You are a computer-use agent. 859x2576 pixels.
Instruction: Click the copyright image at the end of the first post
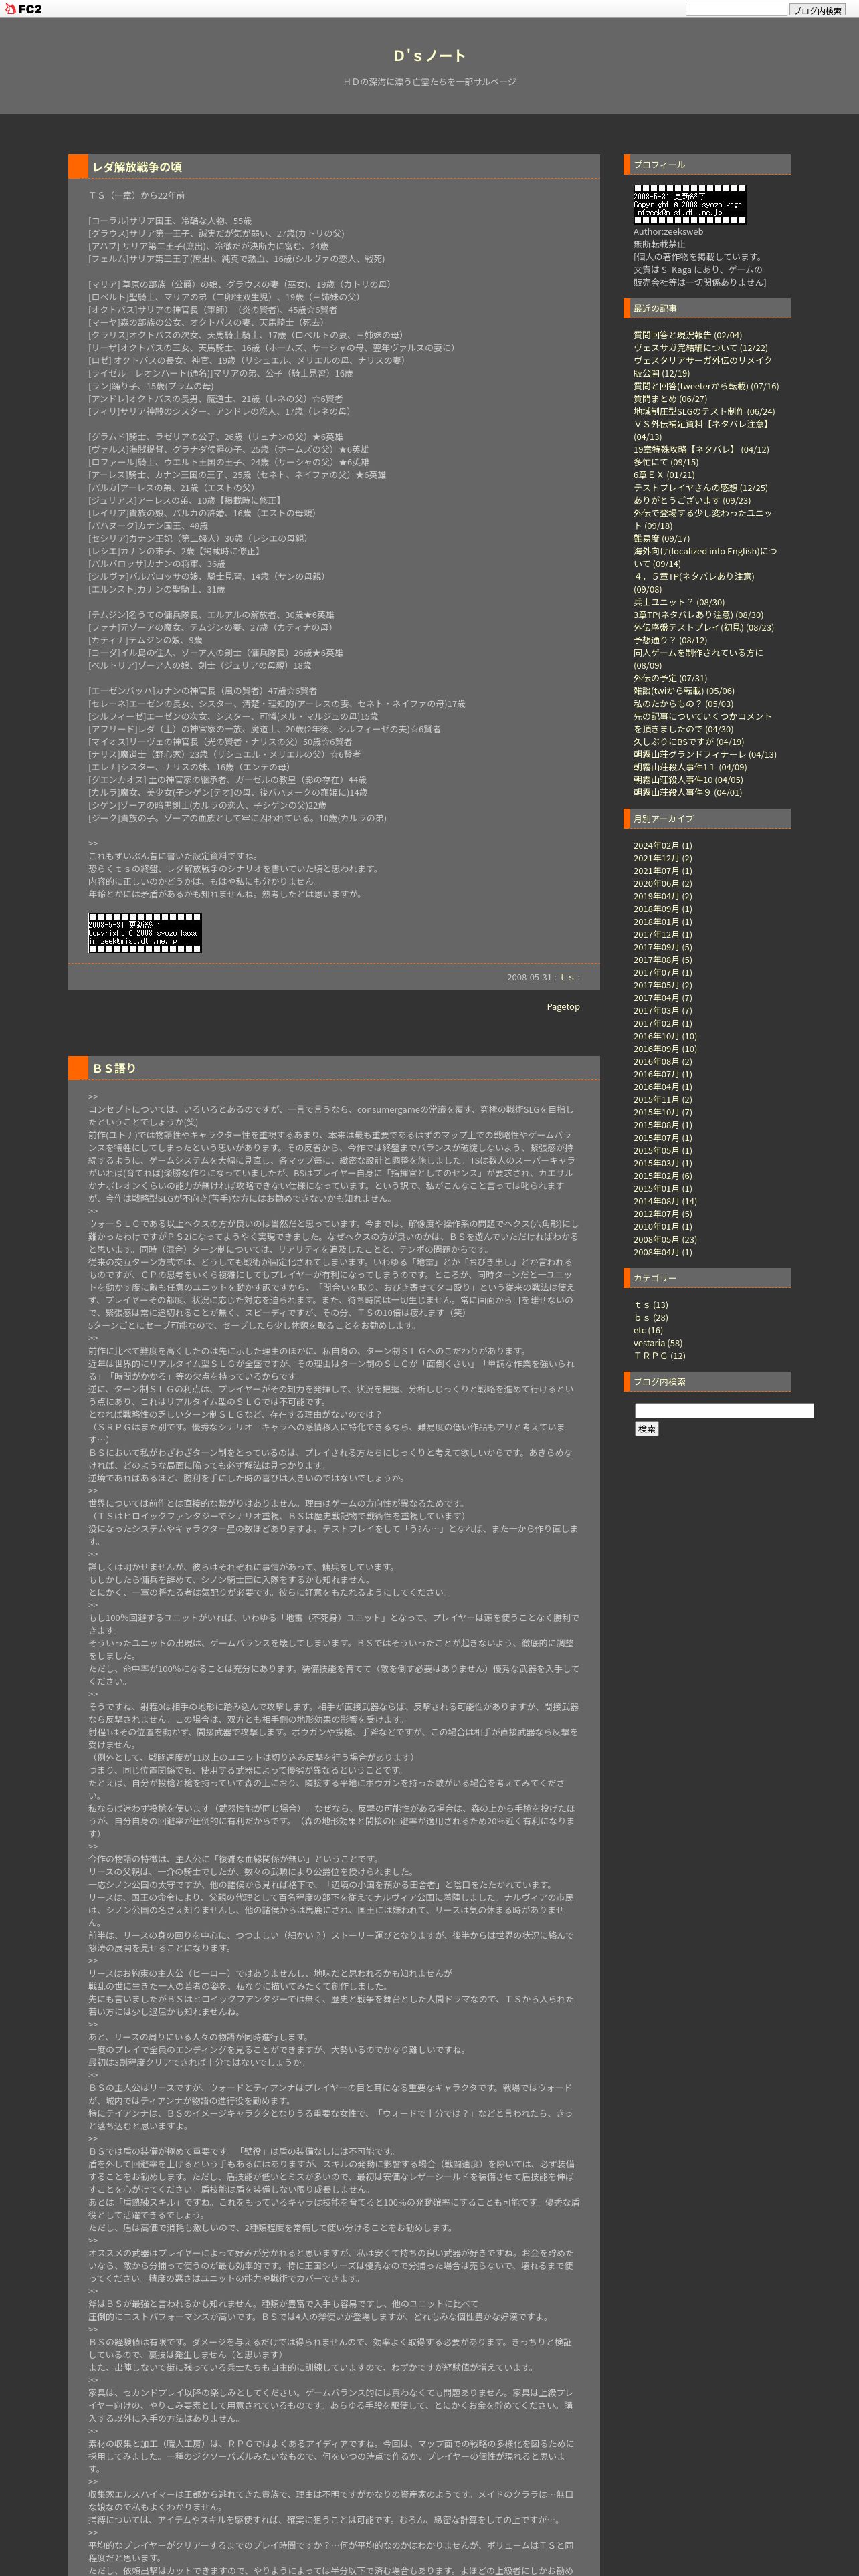click(145, 933)
